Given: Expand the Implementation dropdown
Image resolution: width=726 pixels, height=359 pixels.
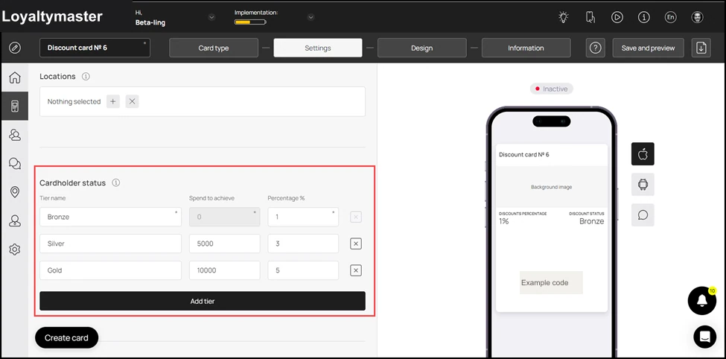Looking at the screenshot, I should pos(311,18).
